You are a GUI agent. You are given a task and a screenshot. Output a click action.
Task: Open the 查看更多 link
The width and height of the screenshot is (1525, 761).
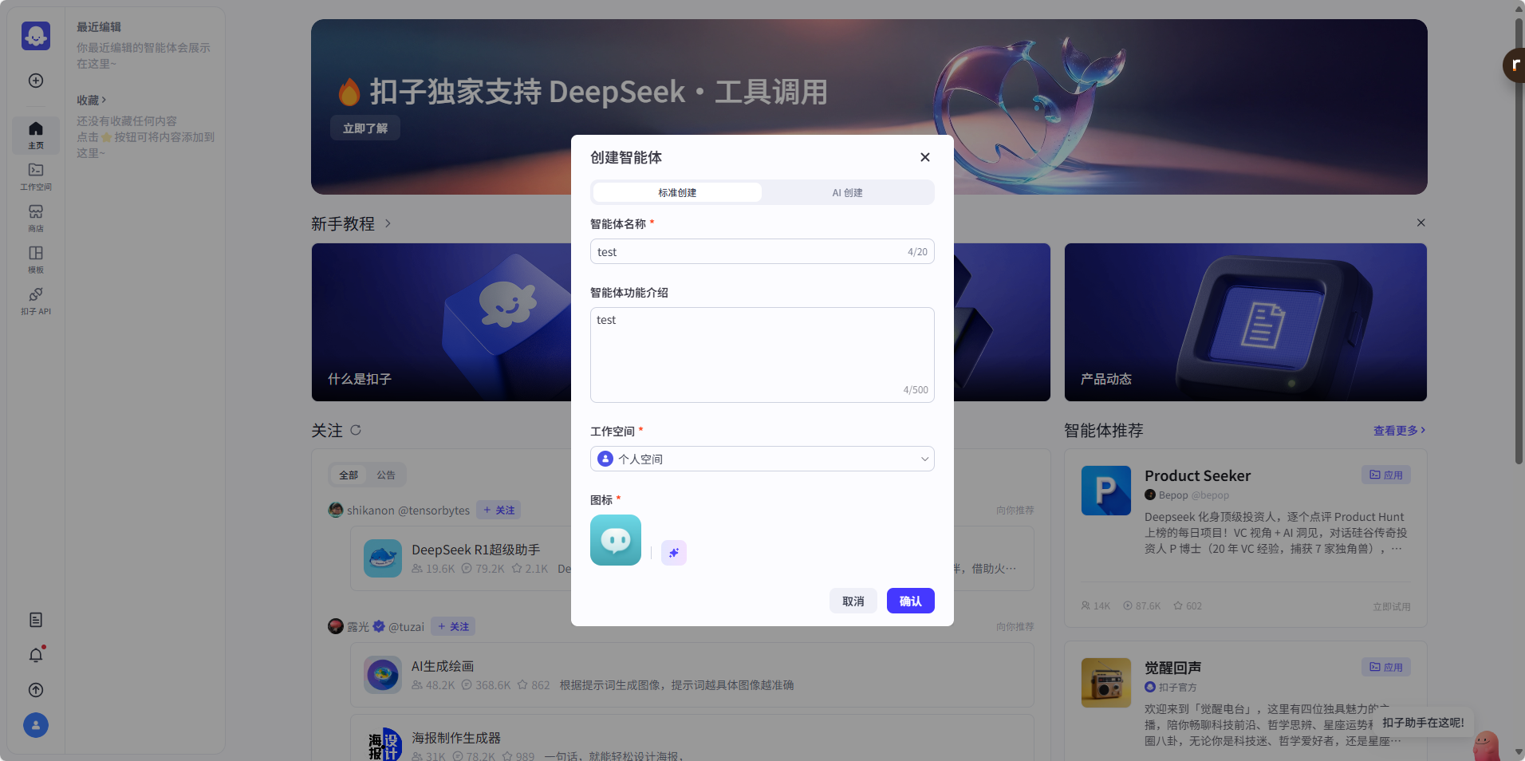pyautogui.click(x=1399, y=430)
